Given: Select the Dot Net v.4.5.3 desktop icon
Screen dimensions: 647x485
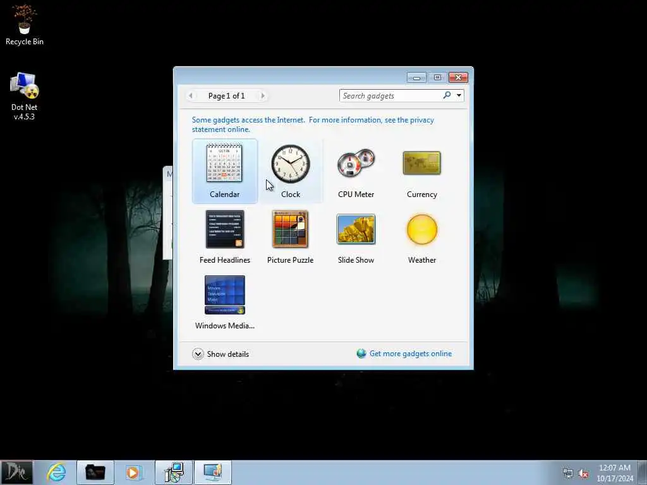Looking at the screenshot, I should coord(25,97).
